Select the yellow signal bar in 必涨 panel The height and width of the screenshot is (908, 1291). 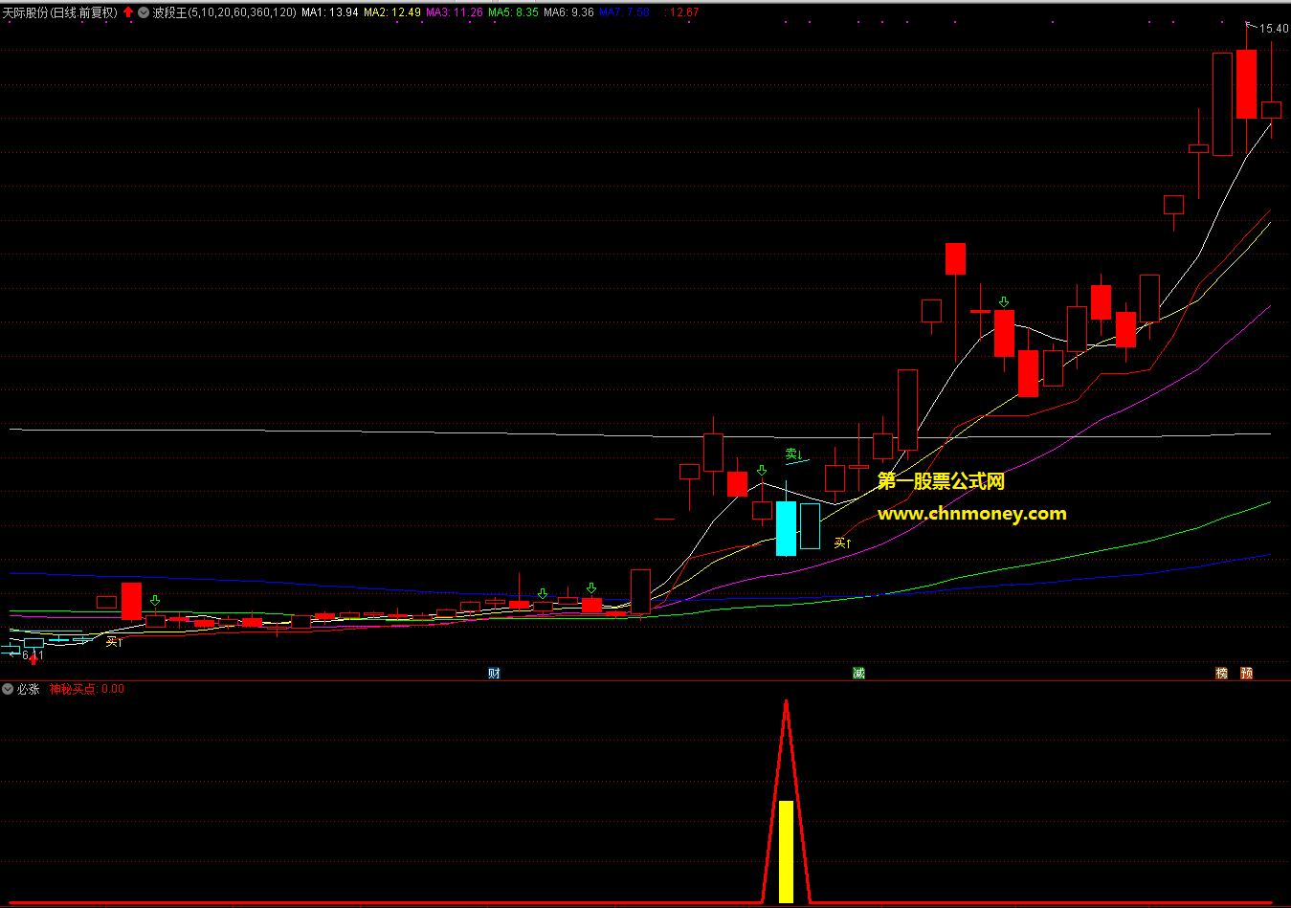[786, 852]
